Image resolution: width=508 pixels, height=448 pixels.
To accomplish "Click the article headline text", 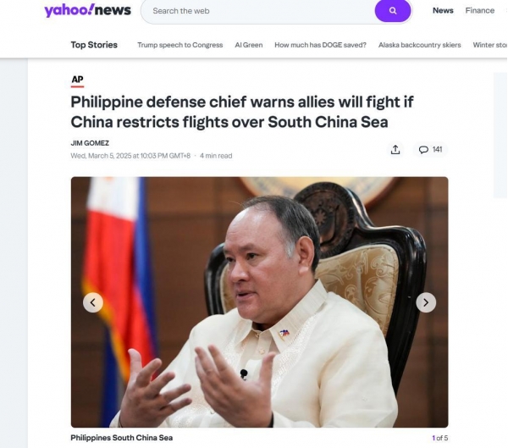I will (x=242, y=112).
